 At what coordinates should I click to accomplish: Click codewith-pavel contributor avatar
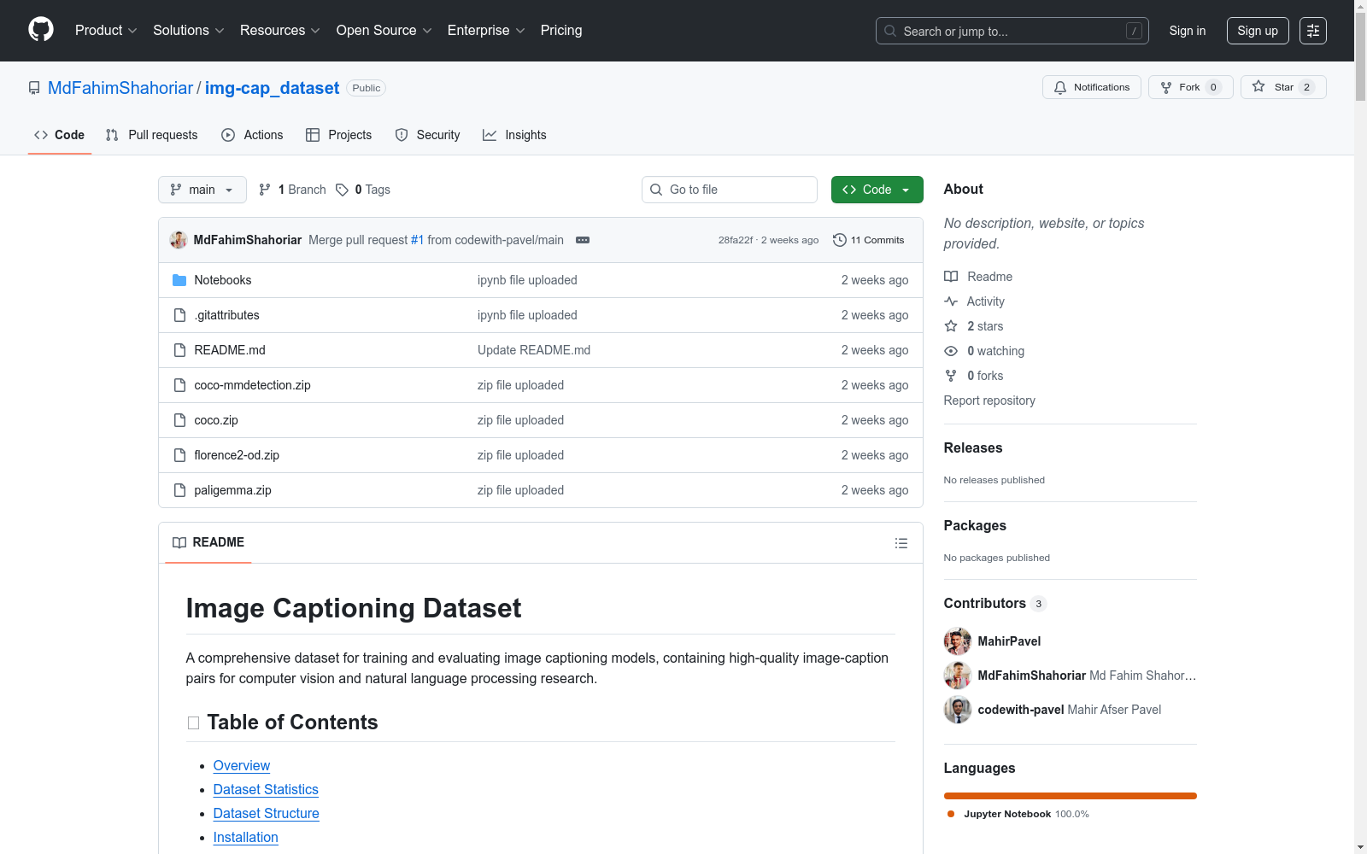[x=958, y=710]
